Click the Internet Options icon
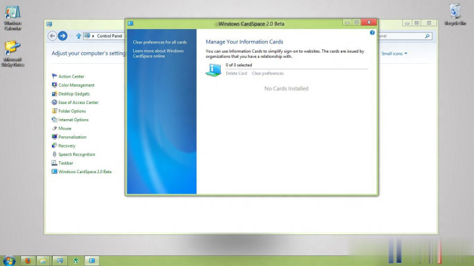 55,120
